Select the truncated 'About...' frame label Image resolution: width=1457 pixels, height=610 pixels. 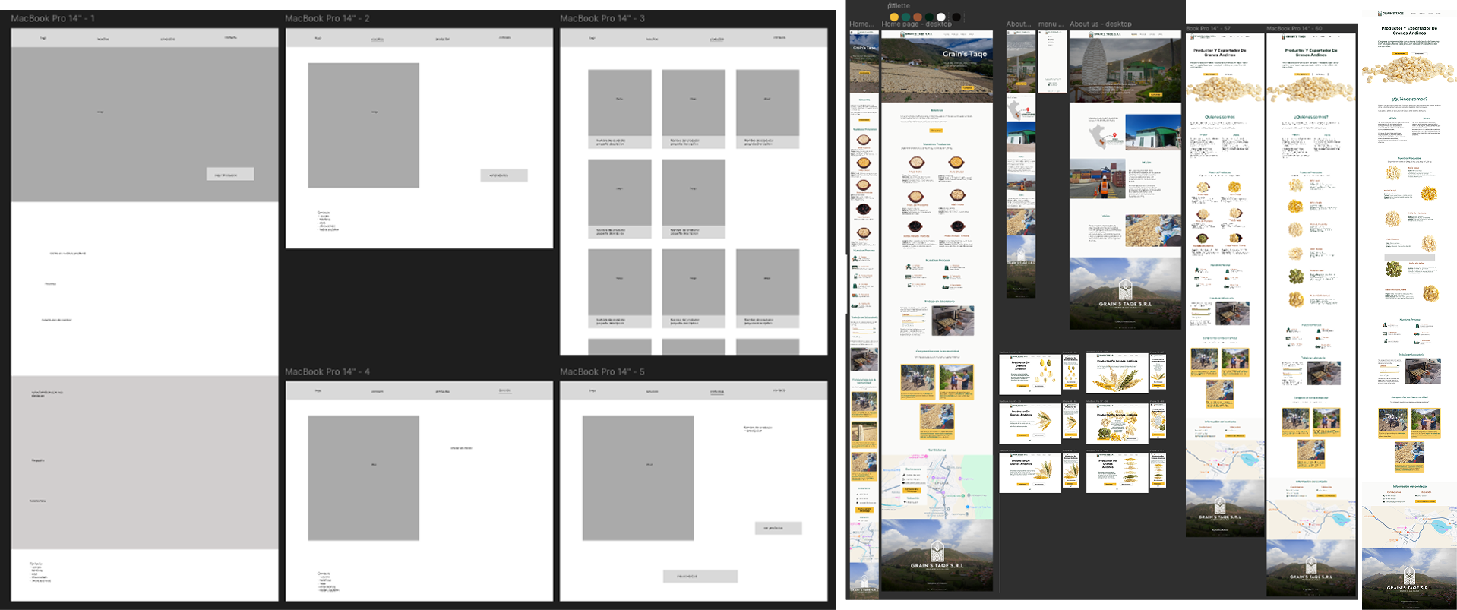click(x=1019, y=24)
